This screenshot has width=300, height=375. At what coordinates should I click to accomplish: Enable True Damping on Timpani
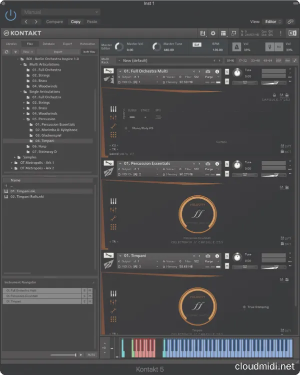244,307
